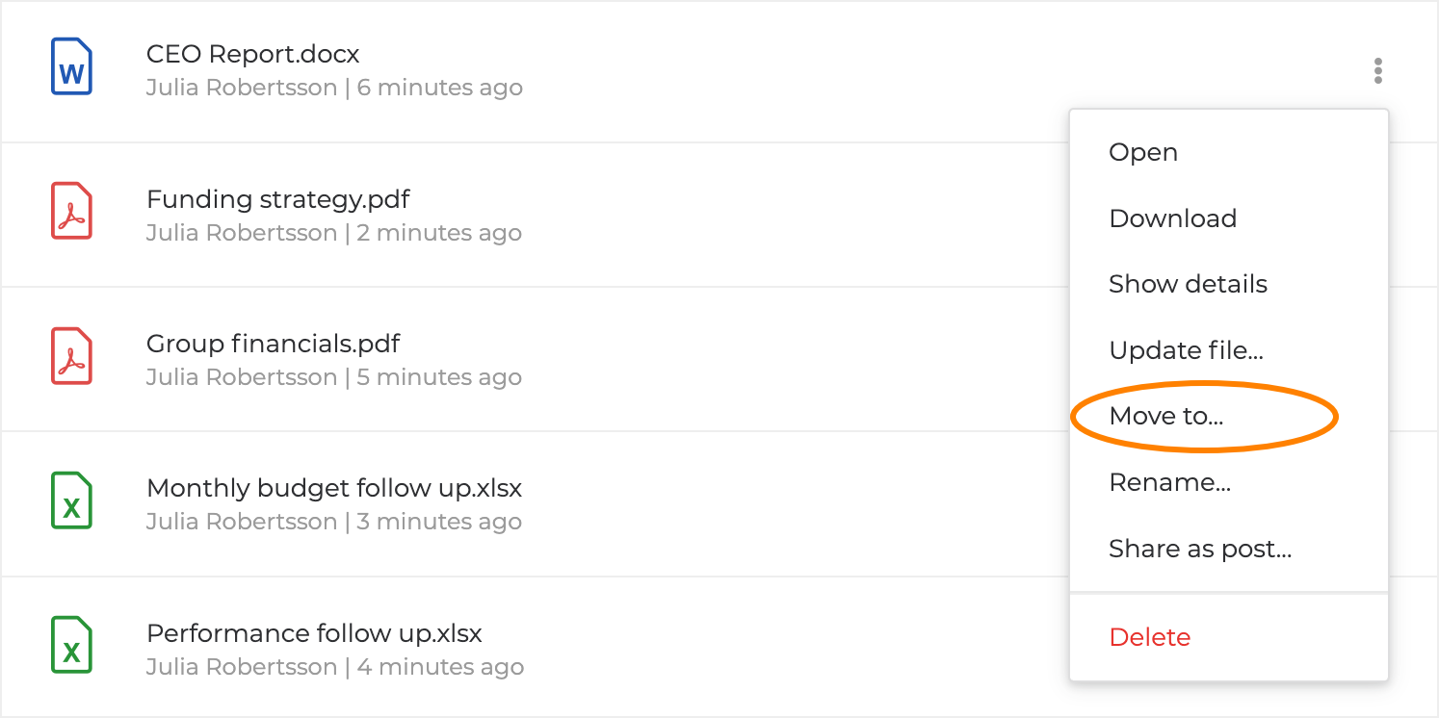This screenshot has width=1439, height=718.
Task: Click Performance follow up.xlsx file name
Action: coord(314,633)
